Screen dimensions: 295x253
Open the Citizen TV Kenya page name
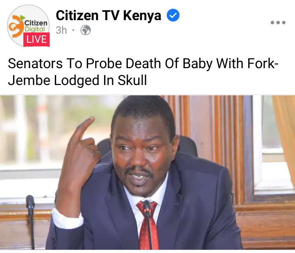109,16
